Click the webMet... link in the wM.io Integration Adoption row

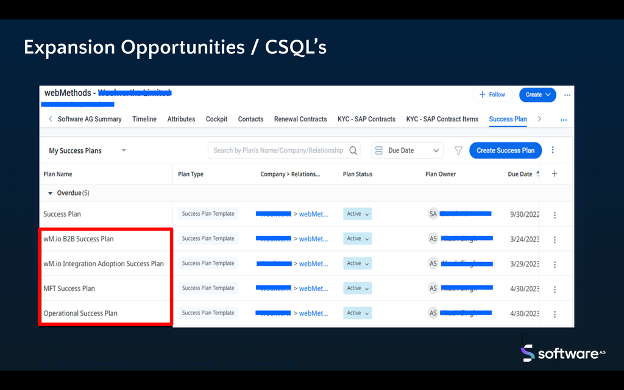314,263
